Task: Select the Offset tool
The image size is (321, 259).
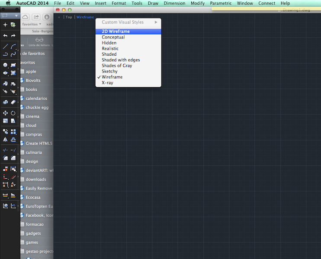Action: coord(13,139)
